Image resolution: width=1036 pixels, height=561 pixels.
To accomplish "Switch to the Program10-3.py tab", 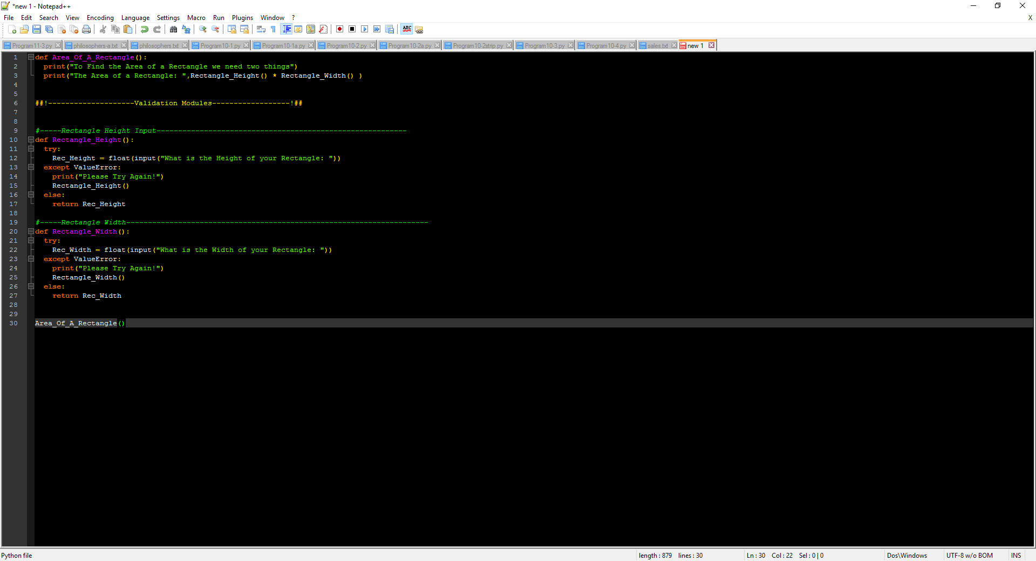I will click(544, 46).
